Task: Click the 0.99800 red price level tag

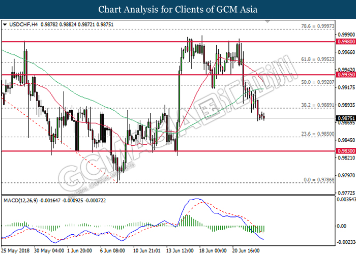Action: (345, 42)
